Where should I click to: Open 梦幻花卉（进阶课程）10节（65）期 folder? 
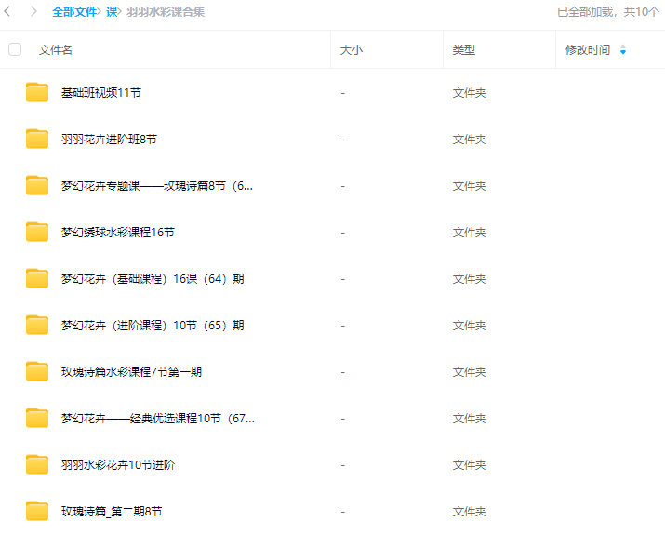[153, 326]
